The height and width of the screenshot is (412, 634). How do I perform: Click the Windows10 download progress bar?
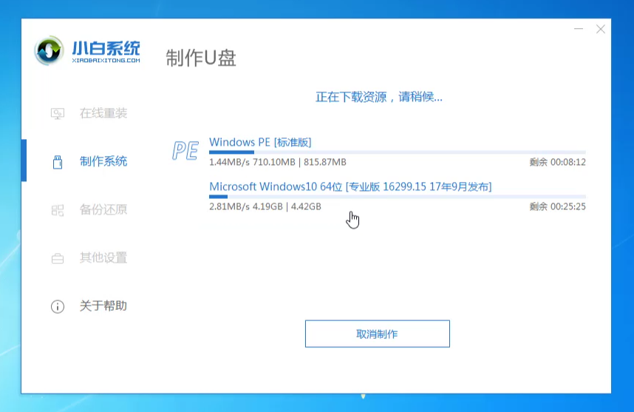(397, 197)
